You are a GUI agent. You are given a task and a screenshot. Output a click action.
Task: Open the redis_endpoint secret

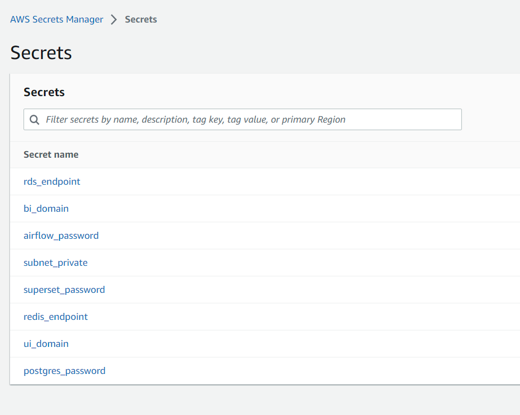click(56, 317)
